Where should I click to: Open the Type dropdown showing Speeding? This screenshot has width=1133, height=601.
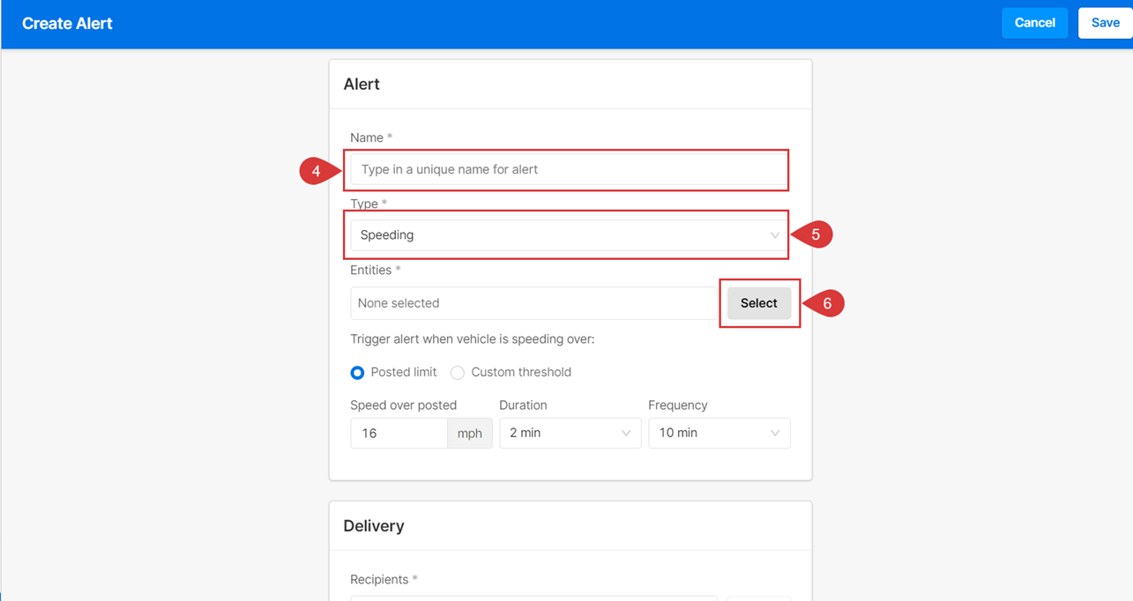(x=570, y=235)
